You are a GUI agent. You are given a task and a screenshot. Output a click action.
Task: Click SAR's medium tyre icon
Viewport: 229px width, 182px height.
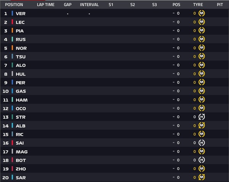(202, 177)
